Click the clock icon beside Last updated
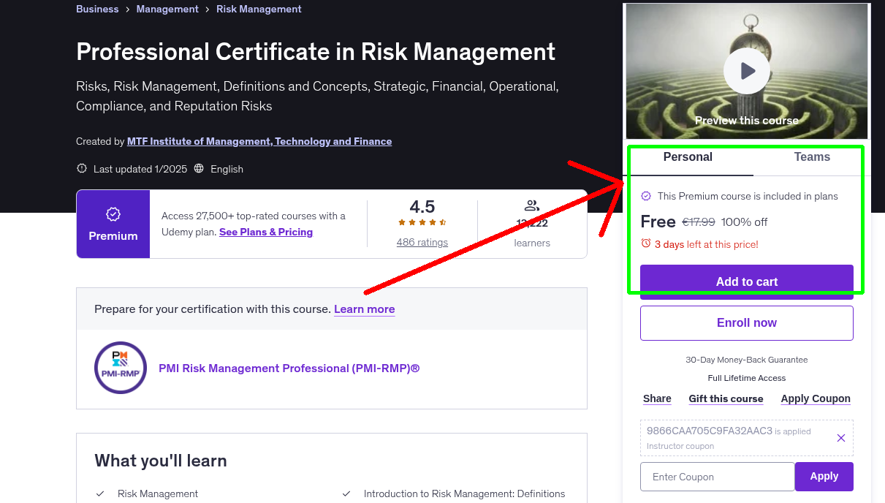Viewport: 885px width, 503px height. pyautogui.click(x=81, y=168)
